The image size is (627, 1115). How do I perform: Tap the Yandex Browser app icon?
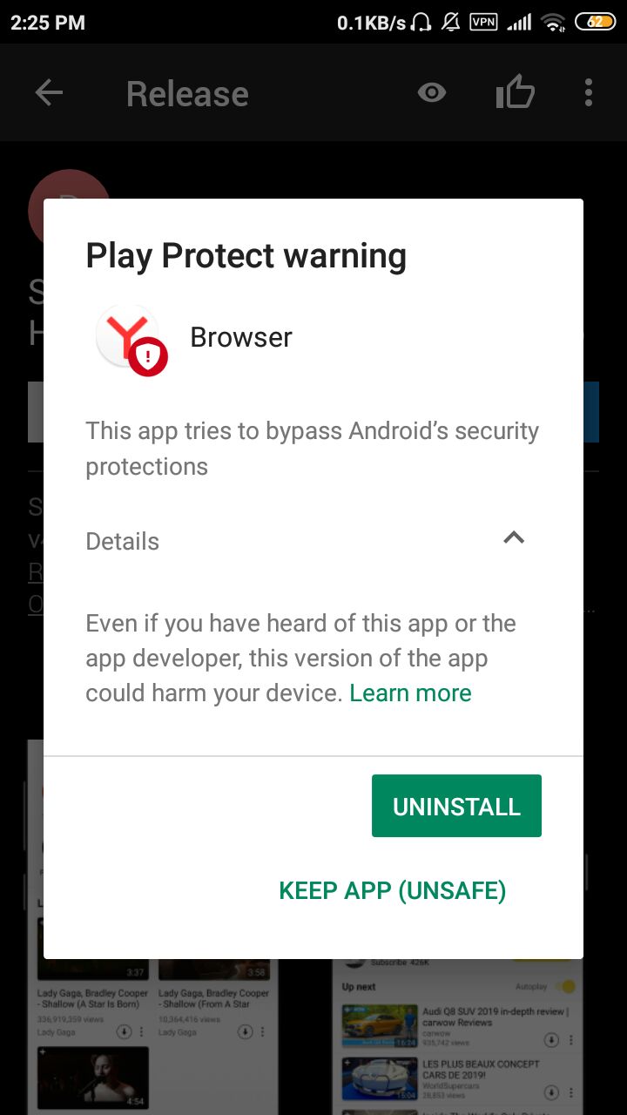tap(131, 340)
